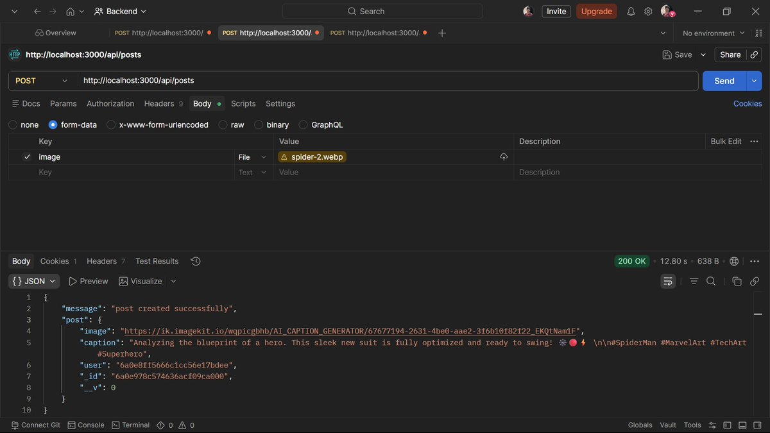Viewport: 770px width, 433px height.
Task: Open the Cookies link
Action: (x=748, y=103)
